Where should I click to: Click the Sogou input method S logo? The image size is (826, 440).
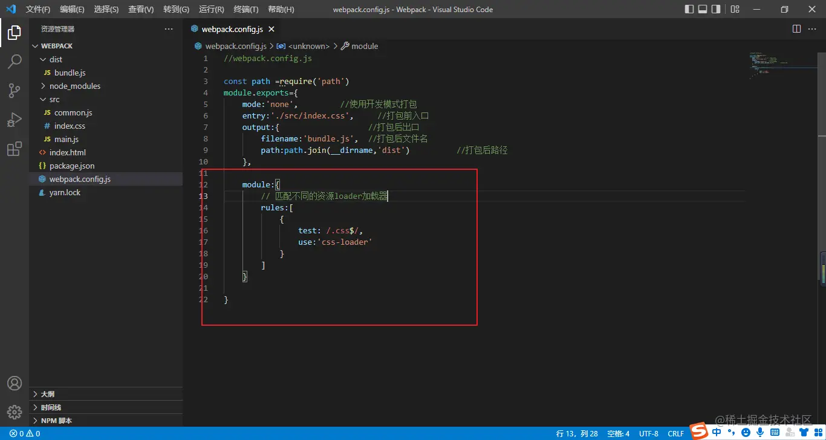point(700,432)
